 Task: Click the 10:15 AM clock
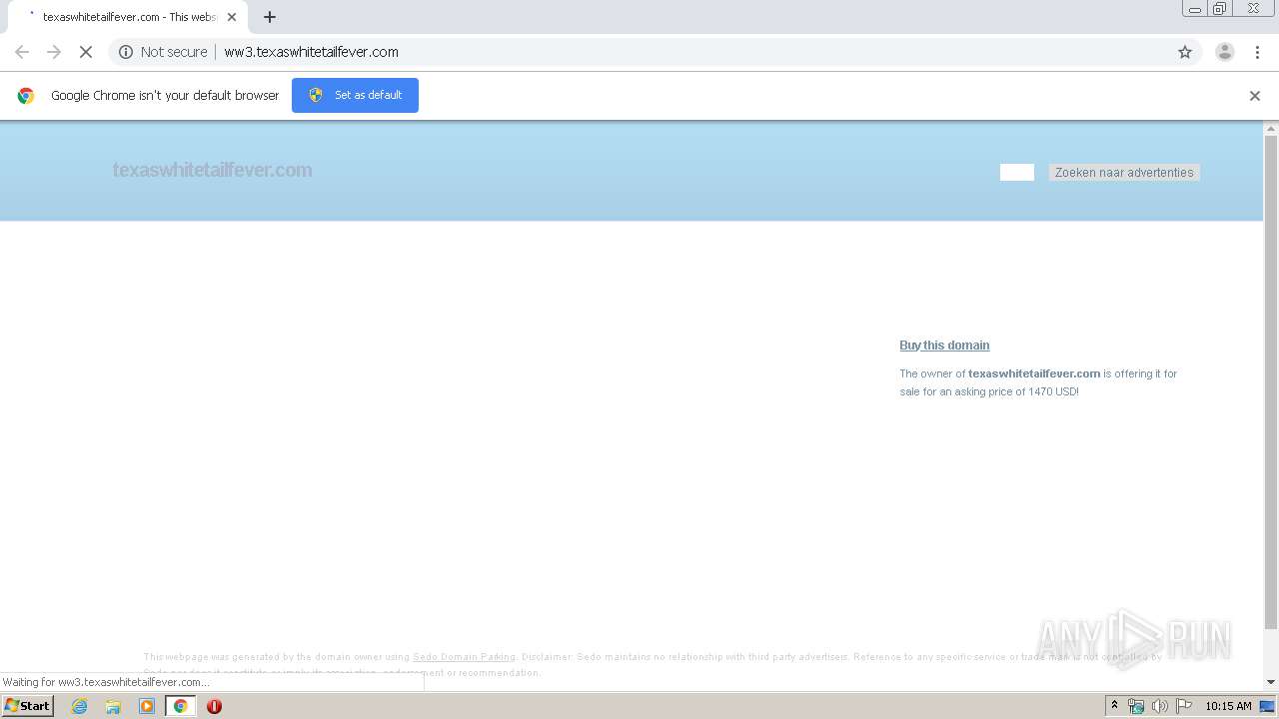[1228, 706]
